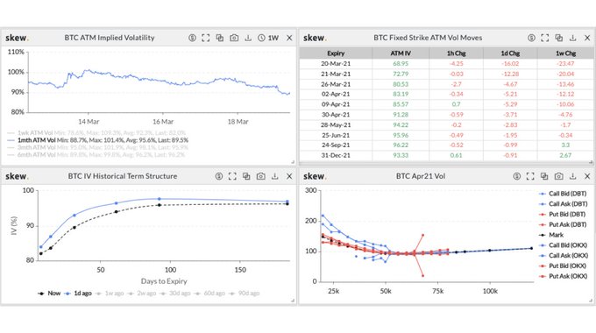The height and width of the screenshot is (333, 596).
Task: Click currency icon in IV Historical Term Structure panel
Action: tap(219, 176)
